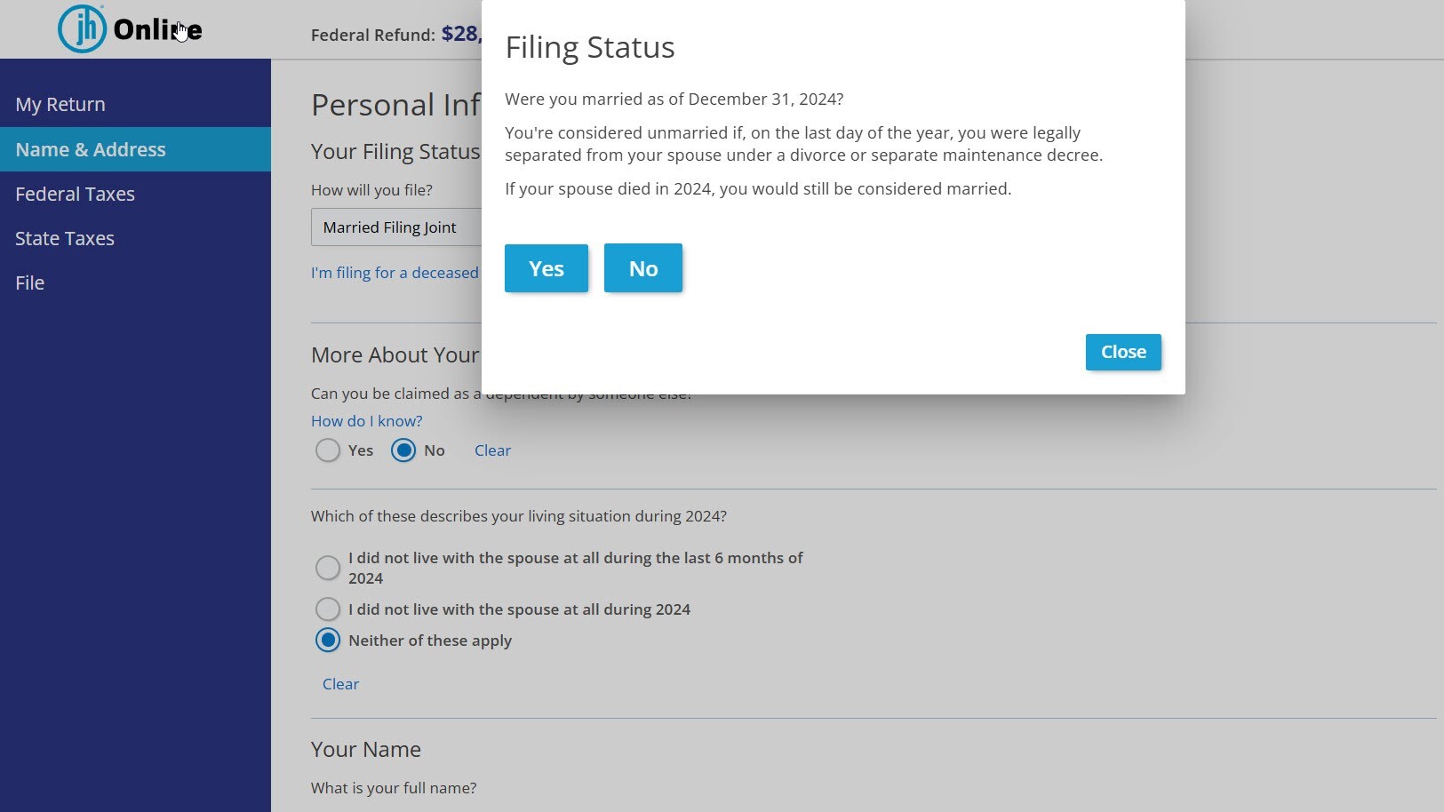Answer No in the Filing Status dialog
This screenshot has width=1444, height=812.
642,267
